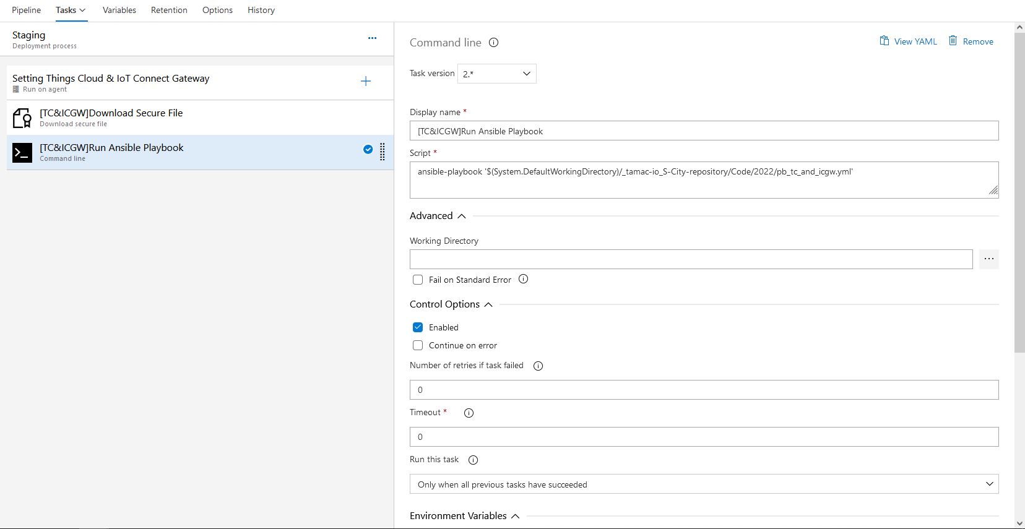This screenshot has width=1025, height=529.
Task: Uncheck the Enabled checkbox
Action: coord(418,327)
